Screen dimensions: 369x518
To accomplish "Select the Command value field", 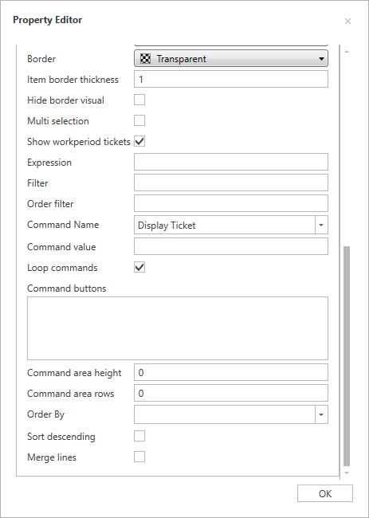I will (231, 246).
